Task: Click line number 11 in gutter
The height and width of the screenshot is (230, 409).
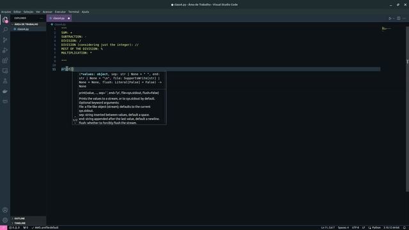Action: 54,69
